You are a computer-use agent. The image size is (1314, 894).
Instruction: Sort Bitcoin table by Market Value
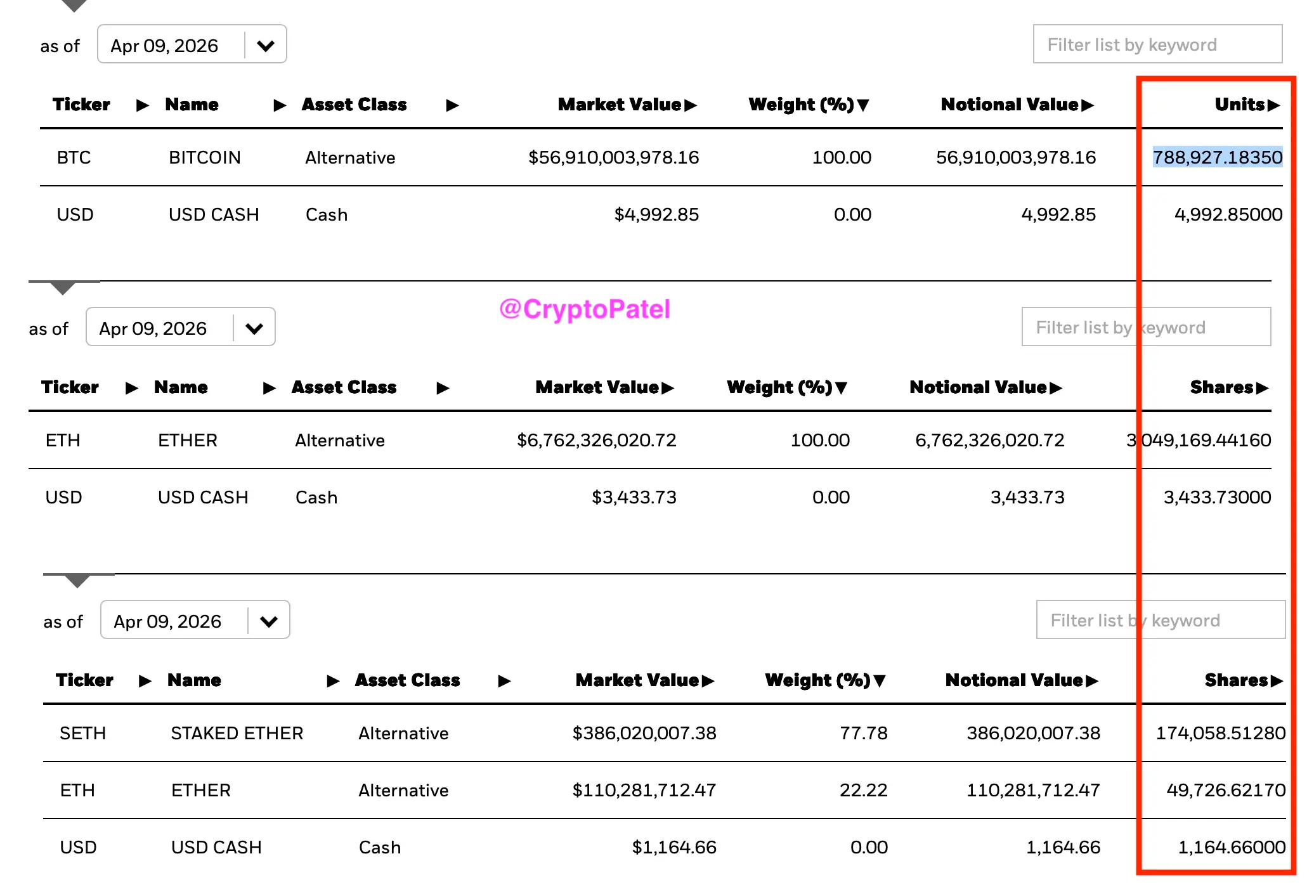pos(627,105)
